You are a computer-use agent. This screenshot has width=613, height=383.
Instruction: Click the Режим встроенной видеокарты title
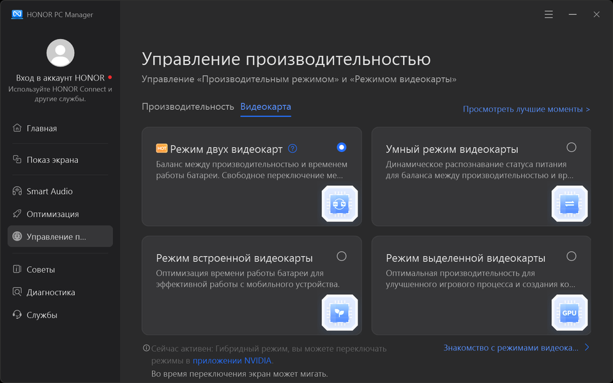tap(234, 258)
